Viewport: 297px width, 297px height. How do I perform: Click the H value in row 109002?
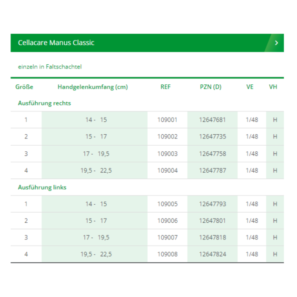275,137
